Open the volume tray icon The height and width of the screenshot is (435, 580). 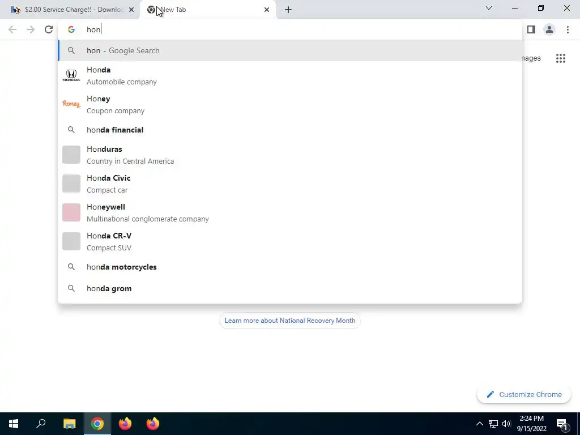click(x=506, y=424)
